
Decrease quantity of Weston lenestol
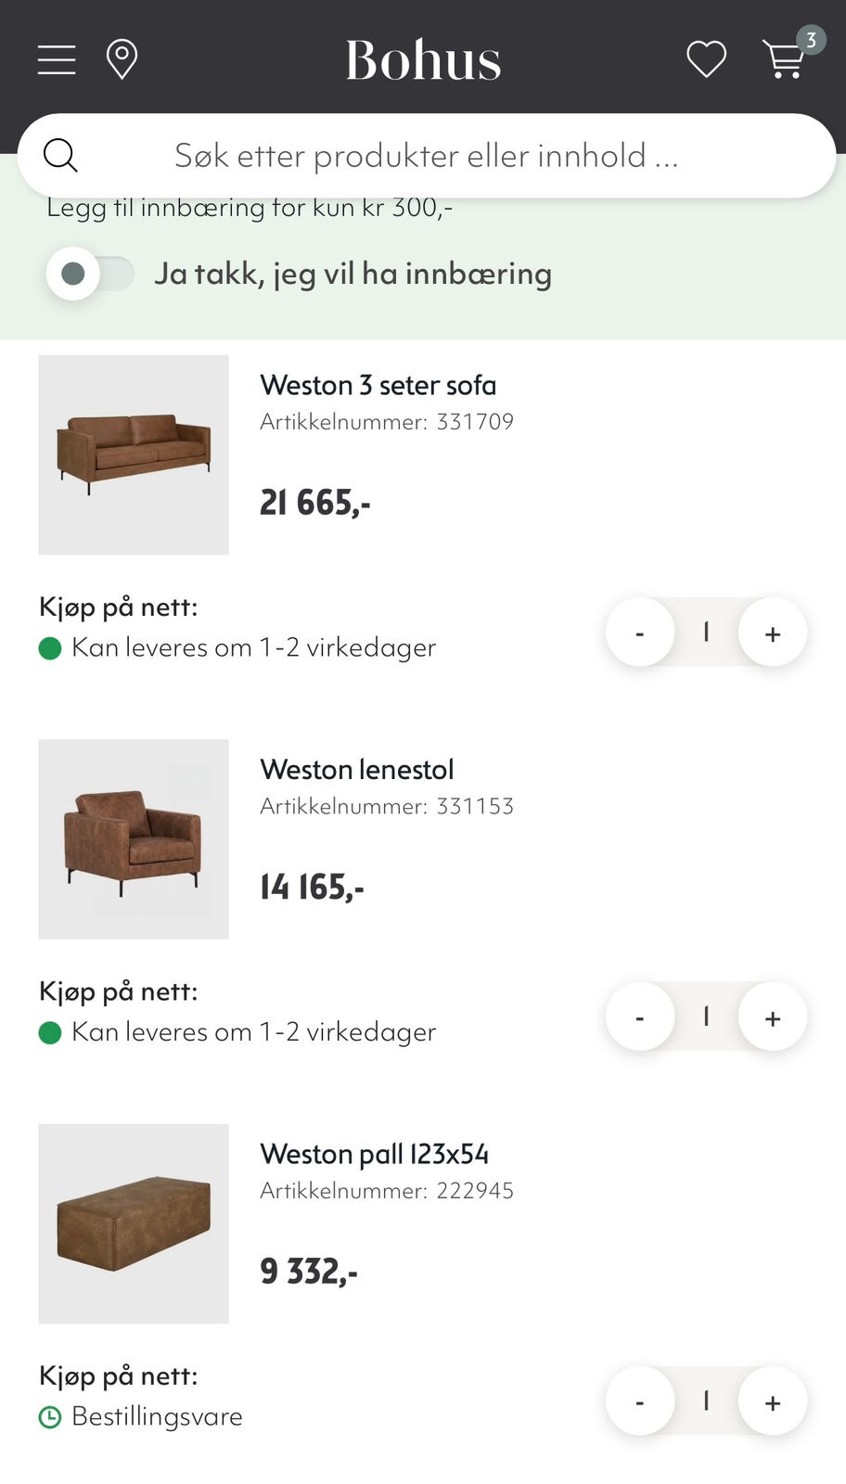(x=640, y=1017)
